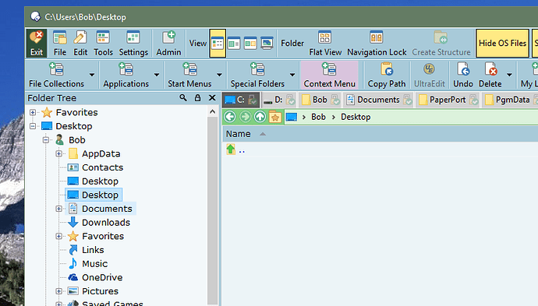Select Links in folder tree
Viewport: 538px width, 306px height.
click(x=93, y=250)
